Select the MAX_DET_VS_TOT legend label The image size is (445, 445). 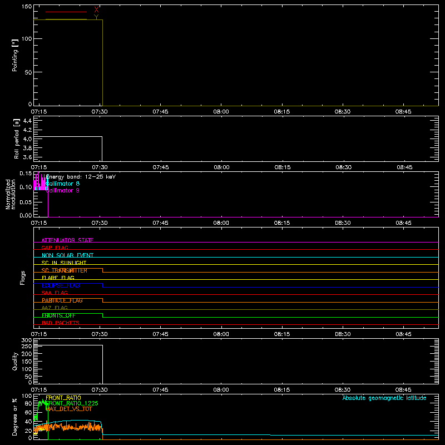pos(68,409)
